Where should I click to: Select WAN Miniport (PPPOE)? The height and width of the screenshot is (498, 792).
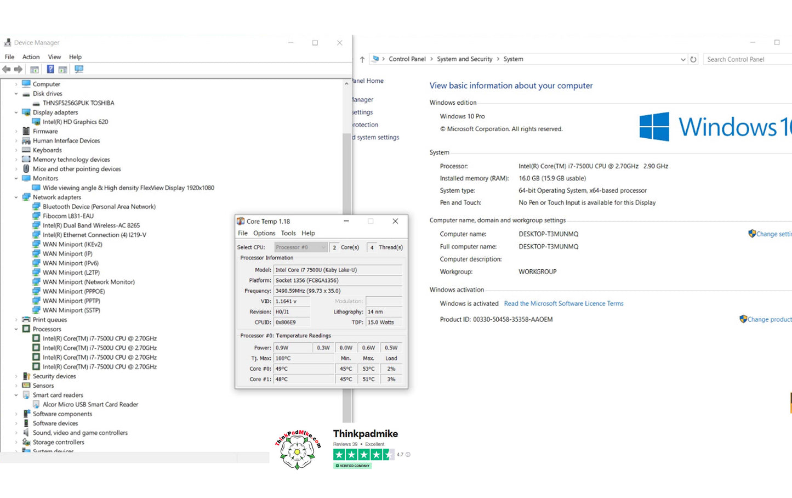click(x=73, y=291)
